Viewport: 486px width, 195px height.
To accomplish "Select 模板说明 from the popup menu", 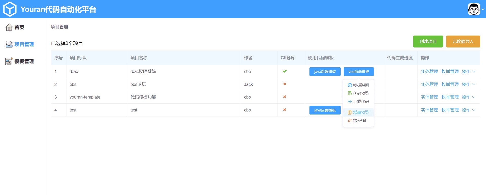I will pos(358,85).
